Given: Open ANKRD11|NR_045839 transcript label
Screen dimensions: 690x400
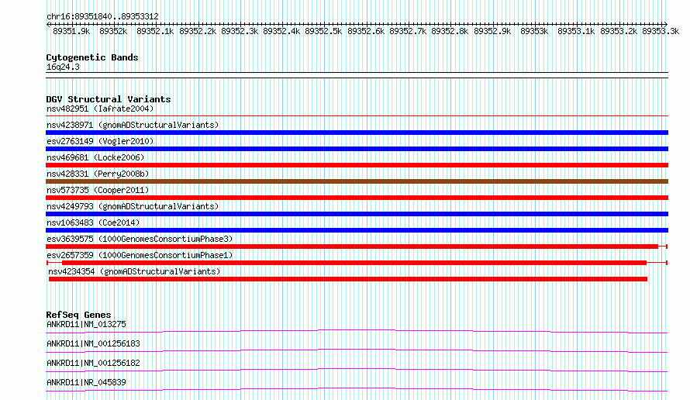Looking at the screenshot, I should 86,382.
